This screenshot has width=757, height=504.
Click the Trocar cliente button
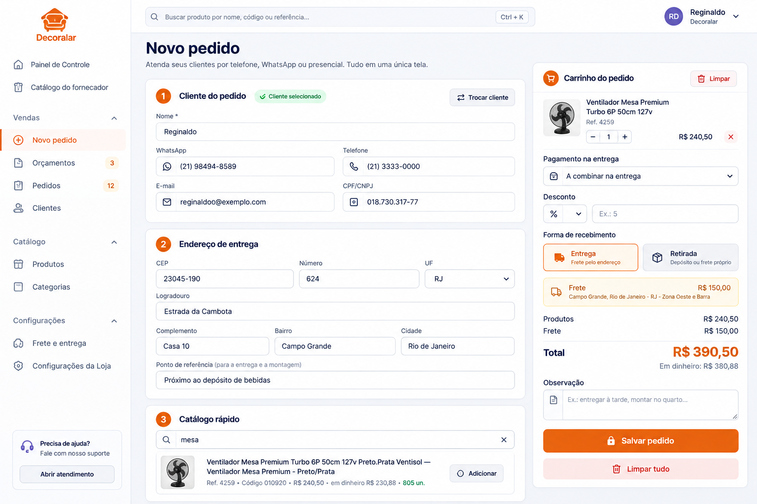[482, 97]
